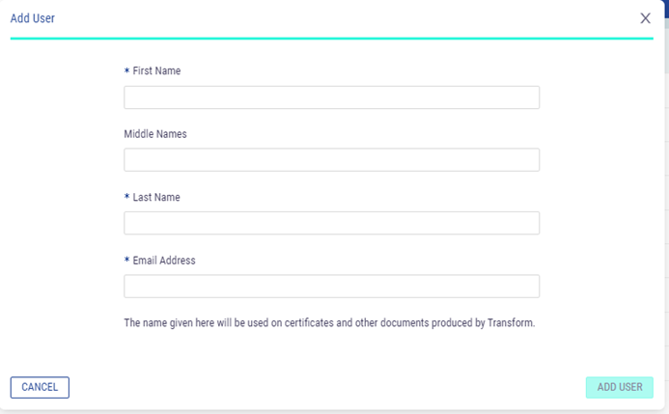Click the First Name field label

click(x=156, y=71)
